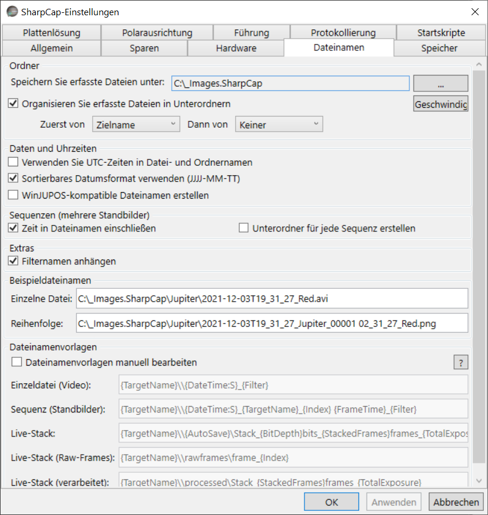Open the Zuerst von Zielname dropdown
This screenshot has height=515, width=488.
click(x=136, y=124)
